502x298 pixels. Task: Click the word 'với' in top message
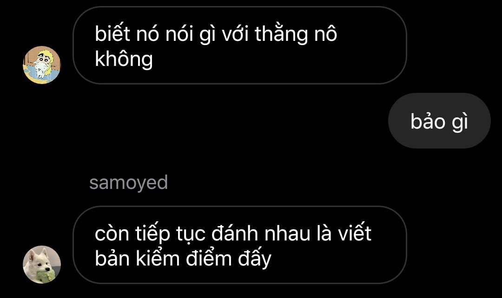click(235, 34)
